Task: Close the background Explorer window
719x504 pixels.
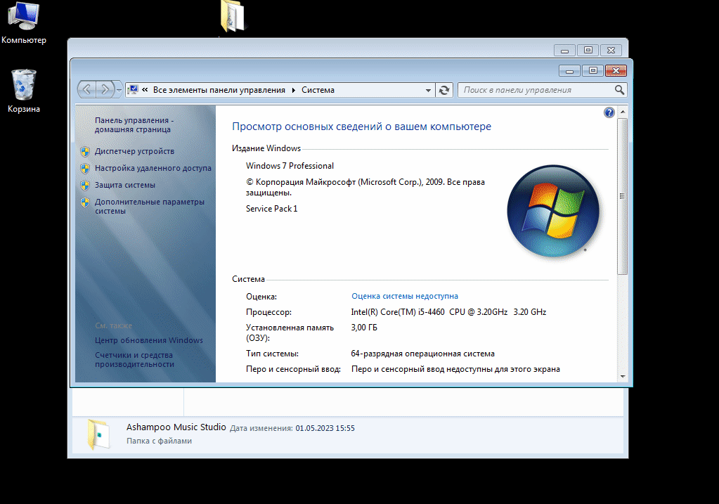Action: tap(611, 50)
